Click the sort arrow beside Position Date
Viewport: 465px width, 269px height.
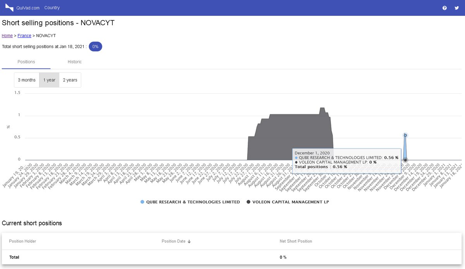pyautogui.click(x=189, y=241)
